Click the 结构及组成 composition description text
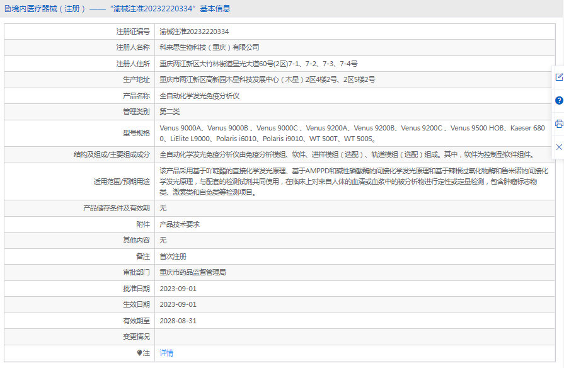 [347, 154]
